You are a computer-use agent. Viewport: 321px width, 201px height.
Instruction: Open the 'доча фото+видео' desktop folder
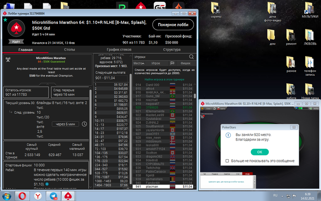pos(272,12)
